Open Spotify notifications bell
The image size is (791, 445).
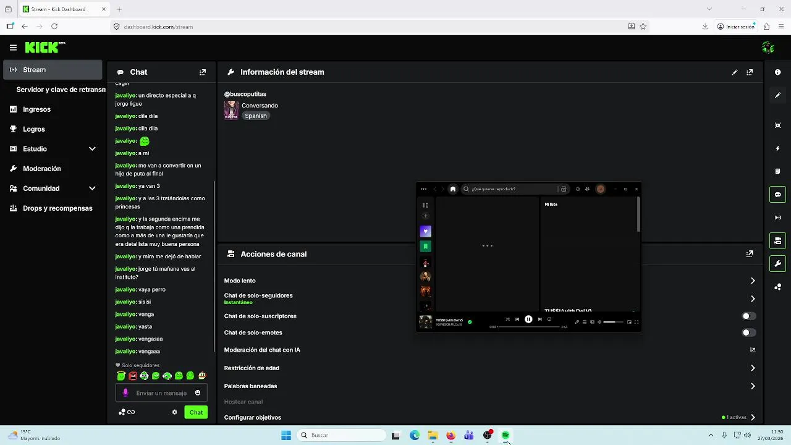578,189
